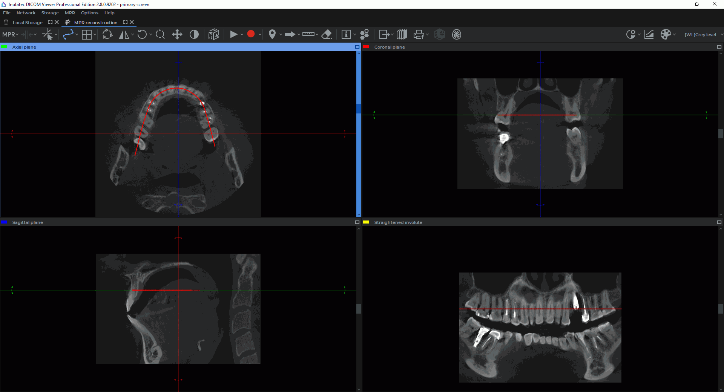The width and height of the screenshot is (724, 392).
Task: Open the [WL]Grey level dropdown
Action: point(704,35)
